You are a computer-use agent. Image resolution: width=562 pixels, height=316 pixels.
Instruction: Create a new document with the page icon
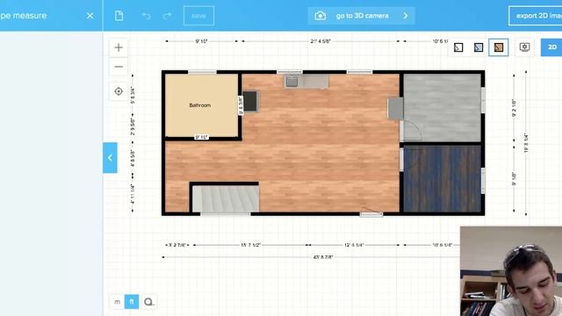click(x=119, y=16)
